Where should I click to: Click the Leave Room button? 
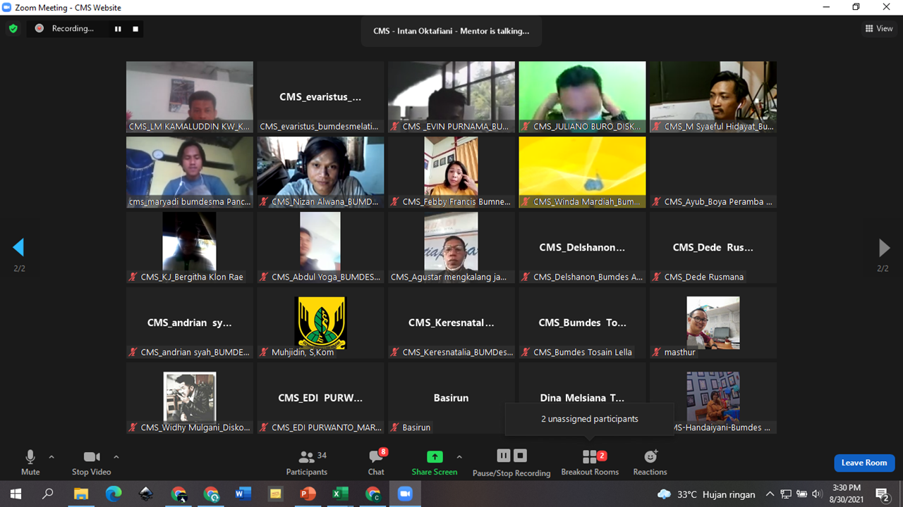[x=864, y=463]
